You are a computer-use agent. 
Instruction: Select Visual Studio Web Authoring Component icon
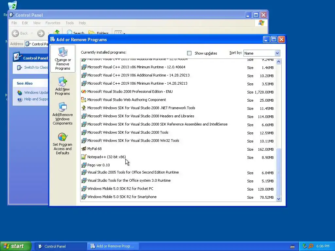tap(84, 100)
